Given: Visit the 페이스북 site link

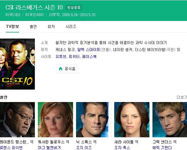Looking at the screenshot, I should 89,57.
